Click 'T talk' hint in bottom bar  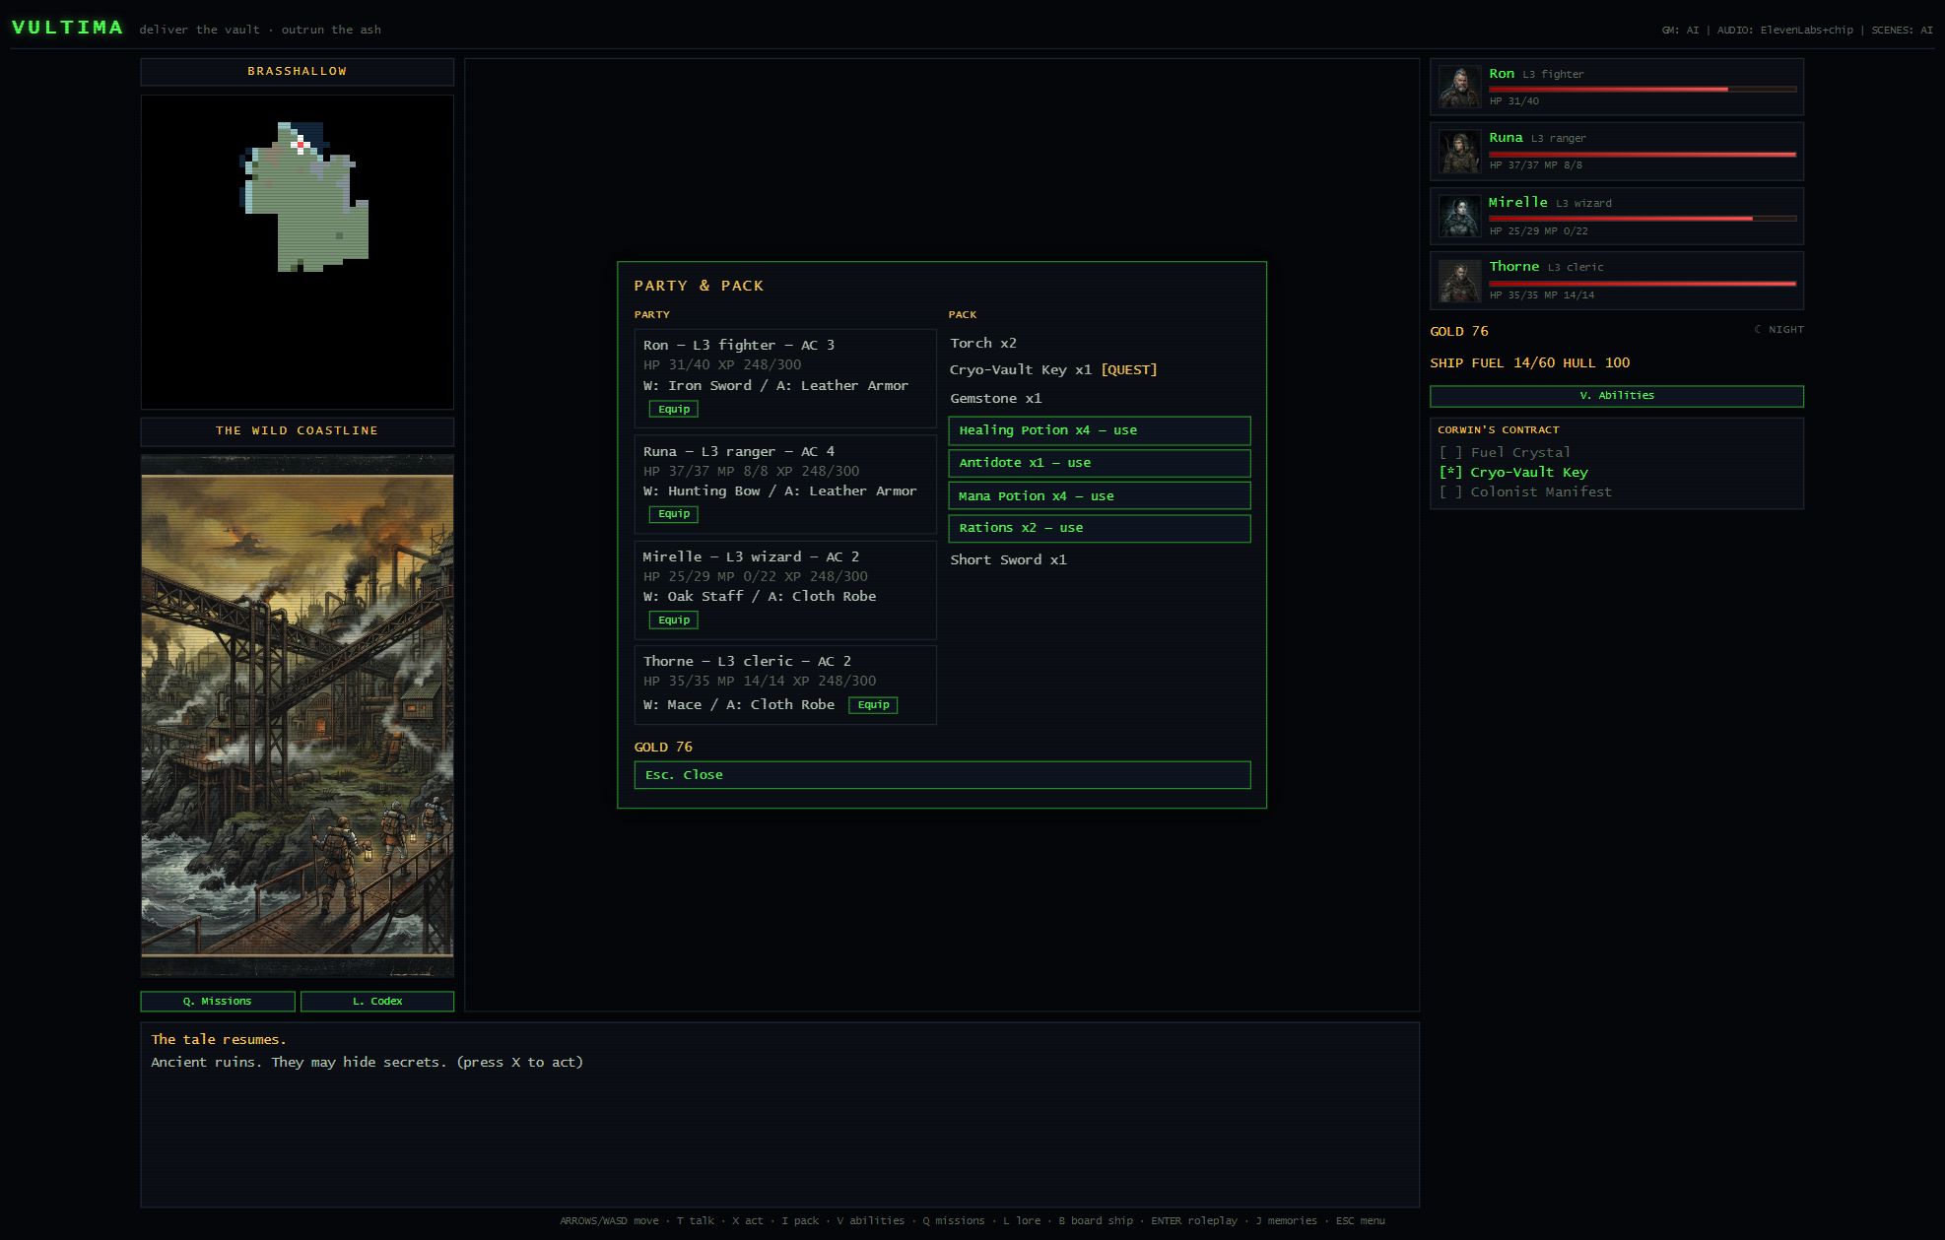pos(696,1221)
